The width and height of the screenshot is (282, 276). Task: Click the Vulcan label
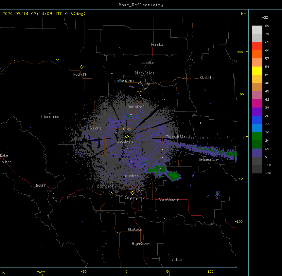click(178, 260)
